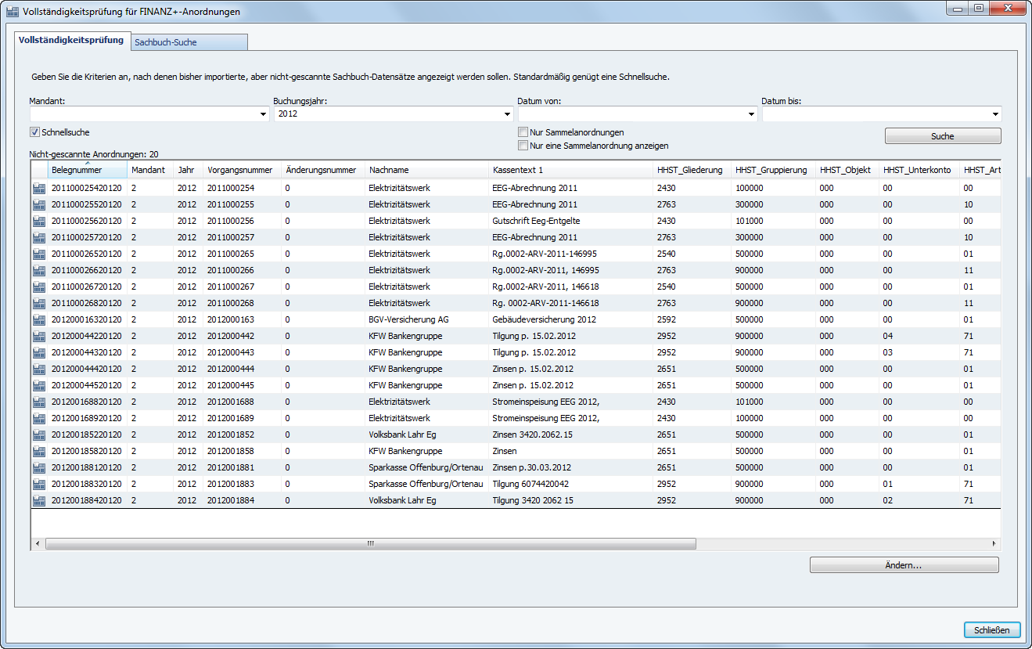Click the horizontal scrollbar thumb under the table
1032x649 pixels.
[x=371, y=543]
